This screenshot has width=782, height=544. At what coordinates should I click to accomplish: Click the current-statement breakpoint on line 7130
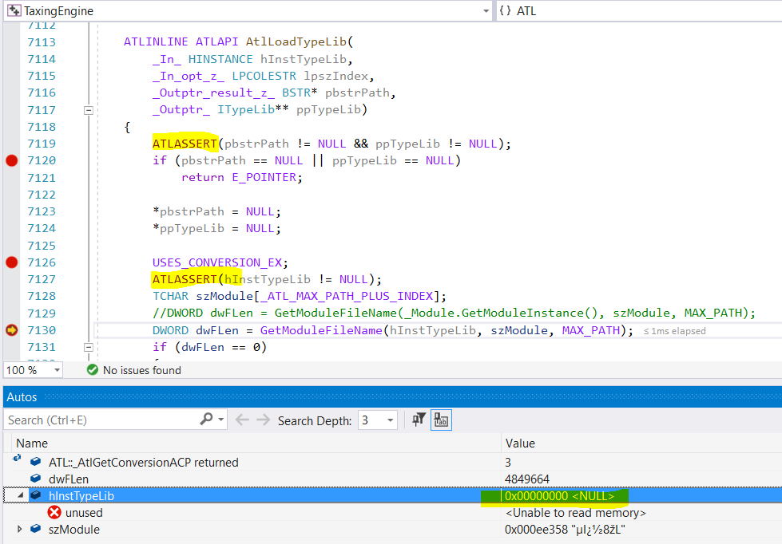pyautogui.click(x=11, y=329)
